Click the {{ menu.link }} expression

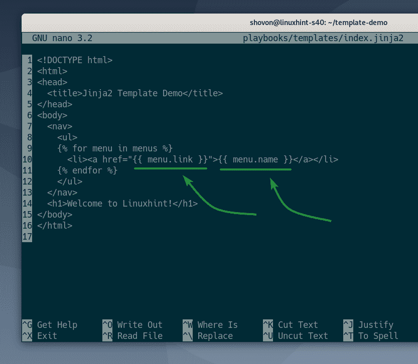(x=170, y=159)
